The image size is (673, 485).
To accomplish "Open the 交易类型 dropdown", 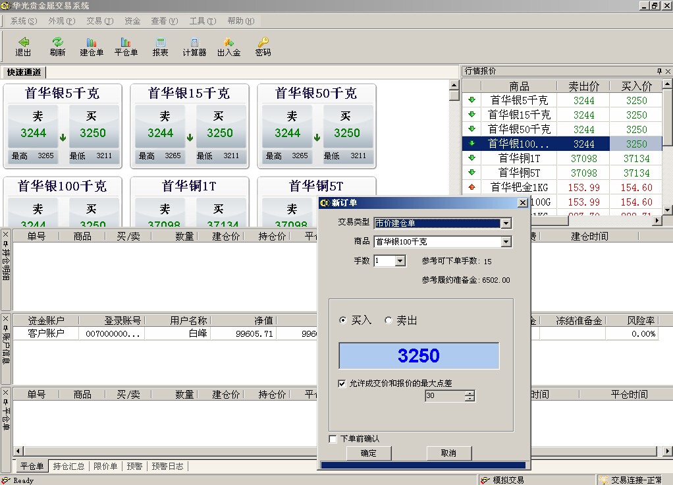I will 506,223.
